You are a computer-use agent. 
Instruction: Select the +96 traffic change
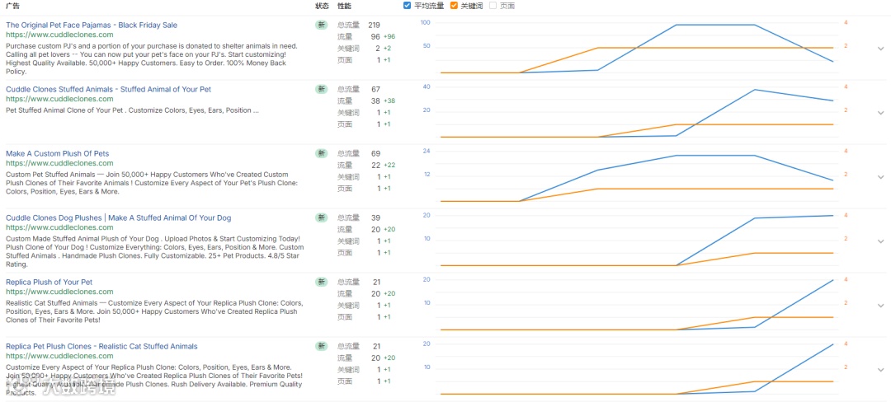tap(389, 36)
